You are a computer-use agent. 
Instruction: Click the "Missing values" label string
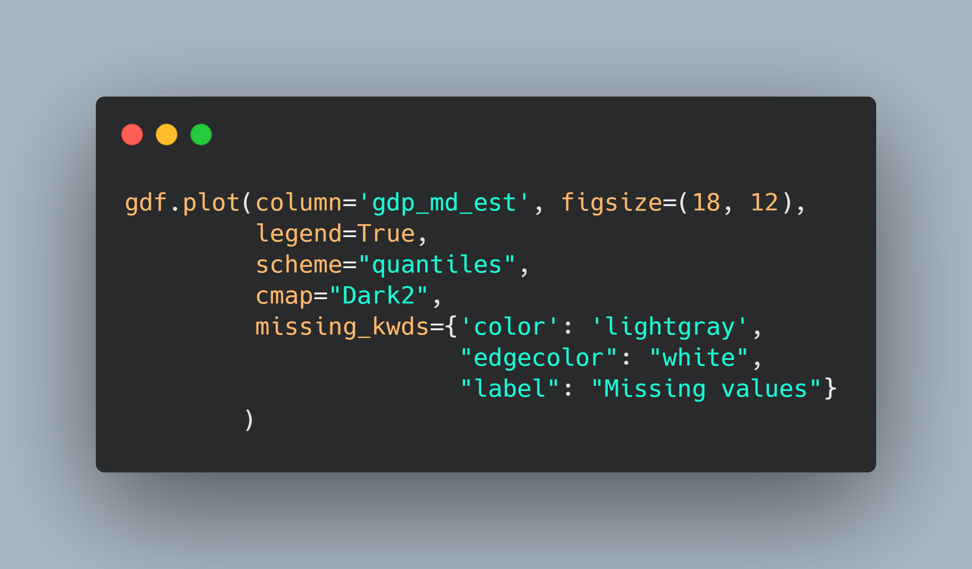706,389
